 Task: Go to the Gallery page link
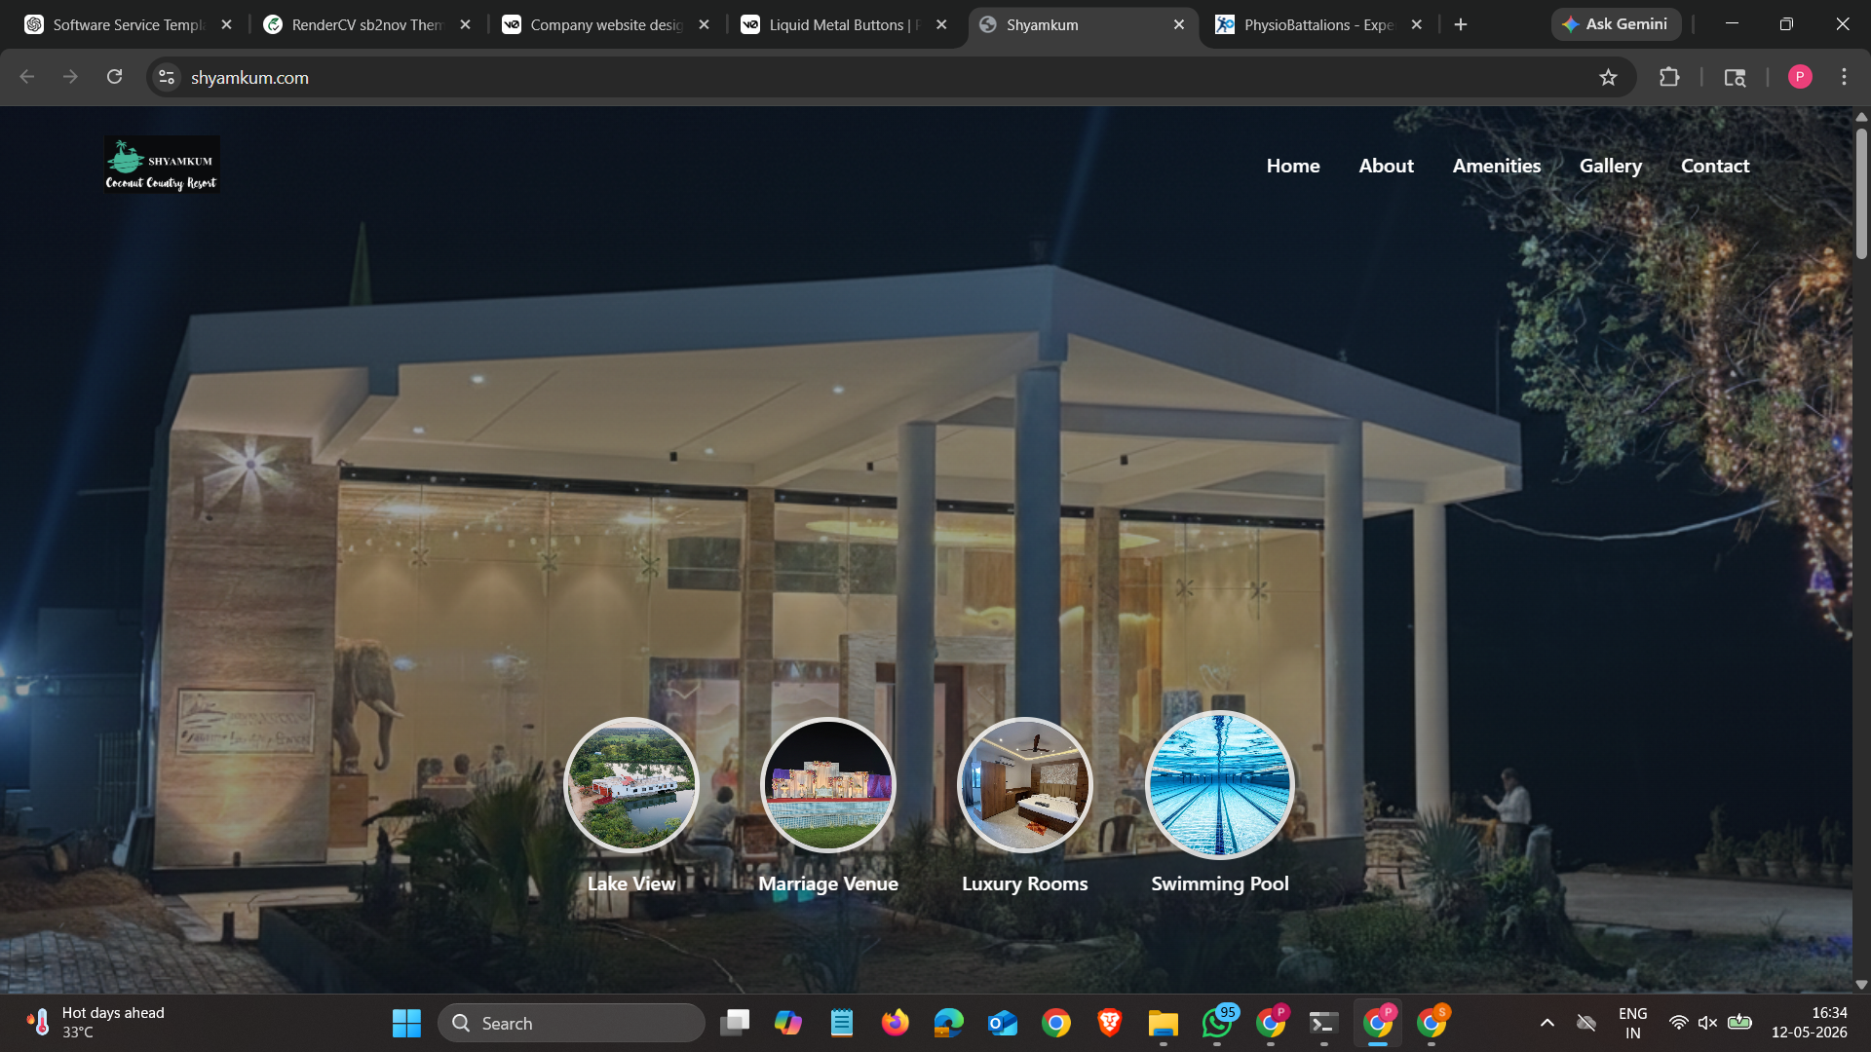pyautogui.click(x=1611, y=166)
